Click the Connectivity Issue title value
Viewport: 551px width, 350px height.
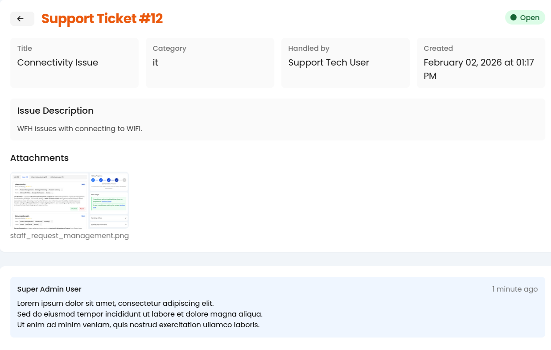point(58,62)
